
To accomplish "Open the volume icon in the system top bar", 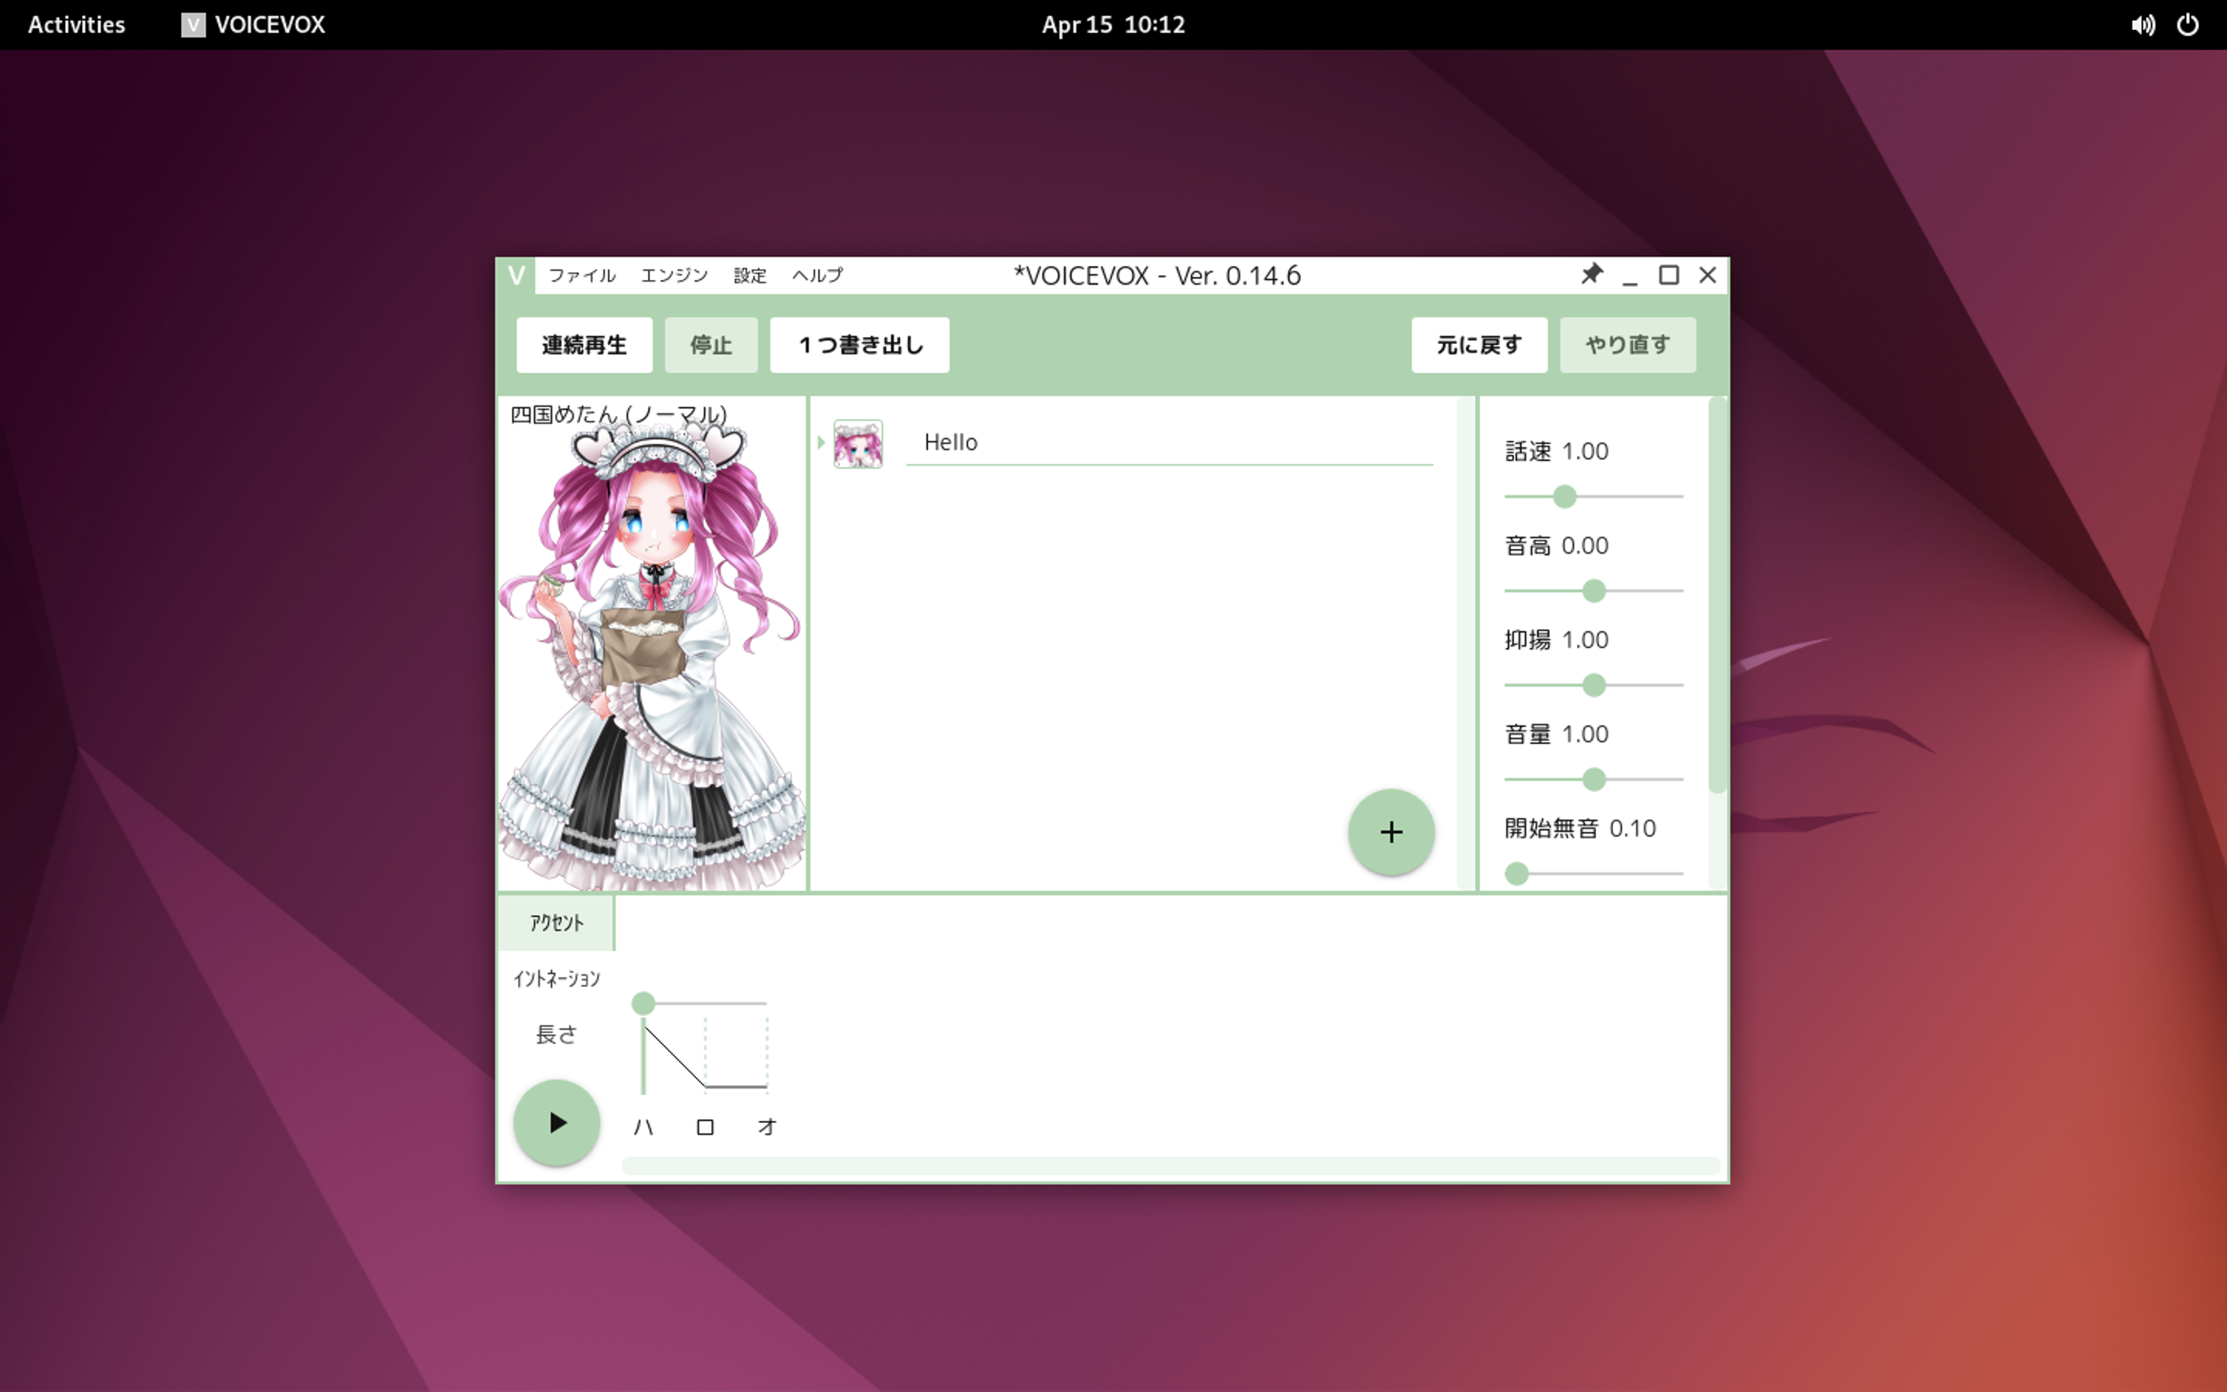I will 2144,25.
